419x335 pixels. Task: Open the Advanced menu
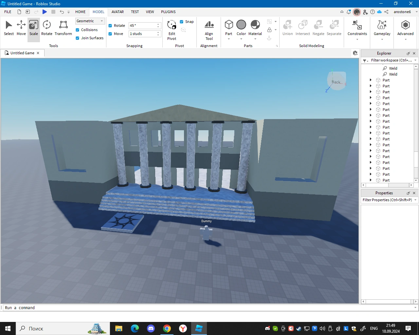click(405, 30)
